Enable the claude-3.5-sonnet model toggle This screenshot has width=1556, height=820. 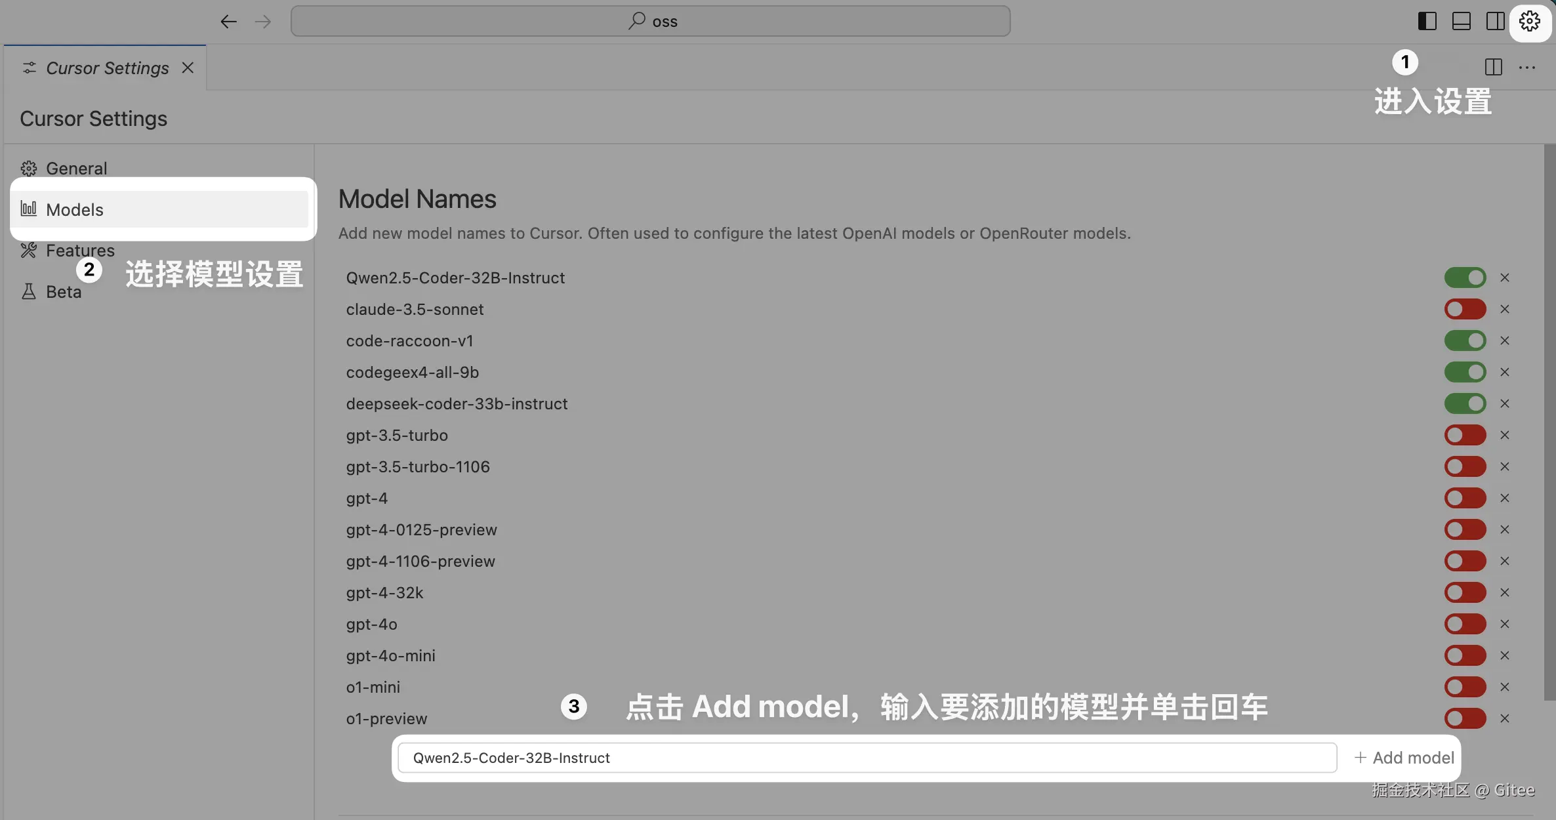click(x=1465, y=309)
